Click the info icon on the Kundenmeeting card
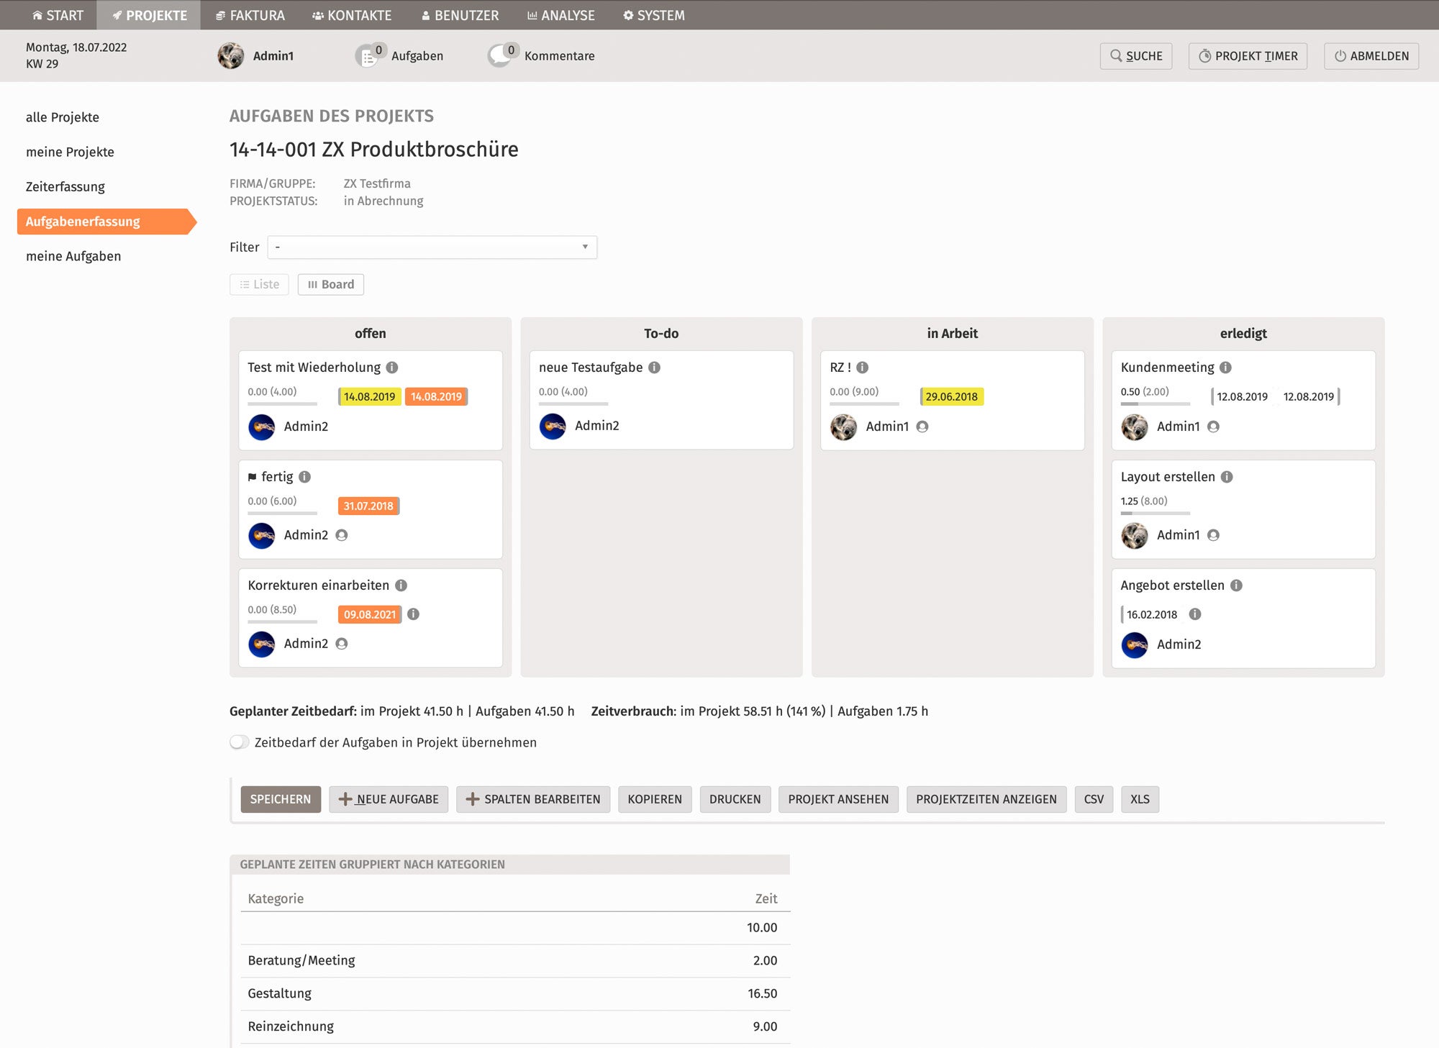Screen dimensions: 1439x1048 tap(1226, 367)
